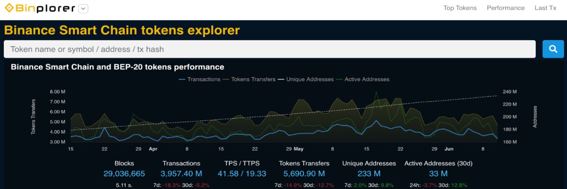
Task: Click the 240 M tick on Addresses axis
Action: (x=509, y=92)
